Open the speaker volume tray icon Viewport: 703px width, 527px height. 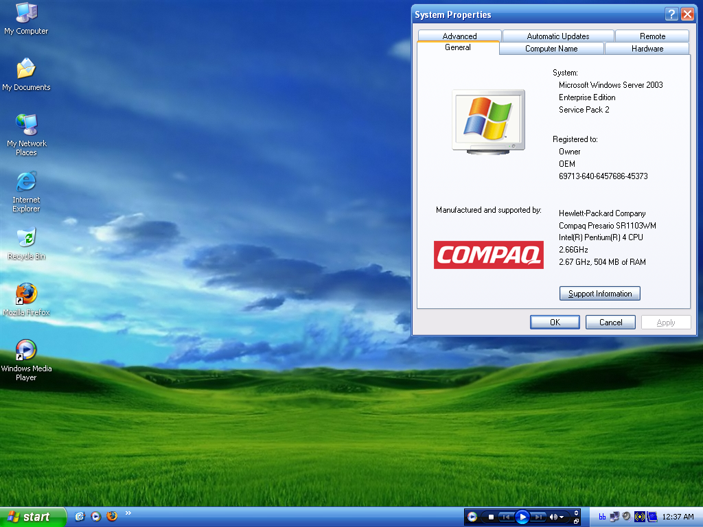pyautogui.click(x=627, y=517)
